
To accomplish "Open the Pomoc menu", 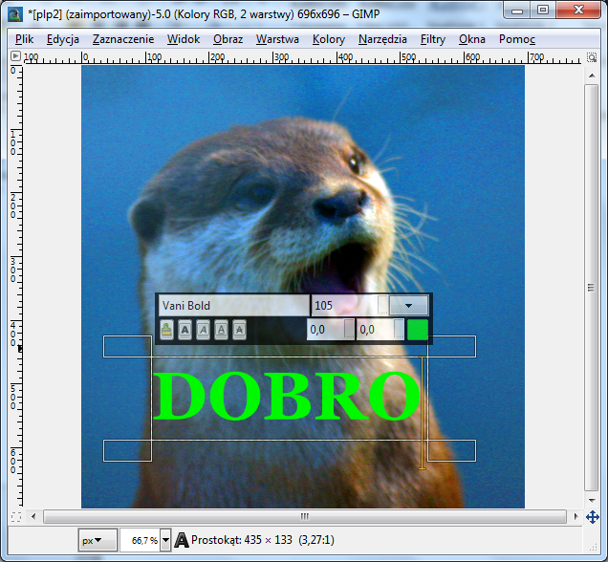I will pyautogui.click(x=517, y=39).
